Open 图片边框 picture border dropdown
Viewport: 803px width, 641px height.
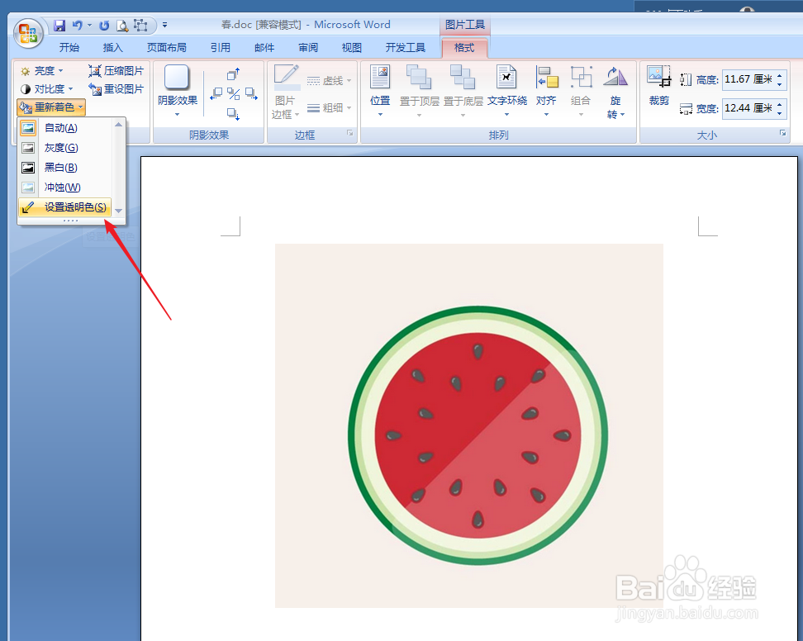click(x=285, y=93)
